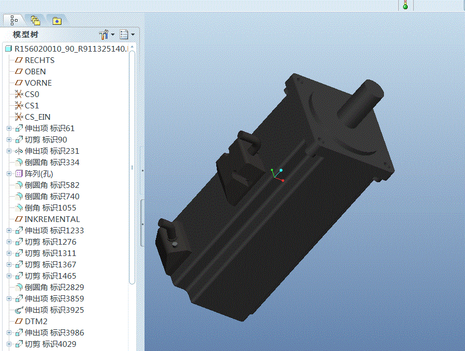Open the model tree Show list dropdown
Viewport: 465px width, 351px height.
(x=127, y=35)
